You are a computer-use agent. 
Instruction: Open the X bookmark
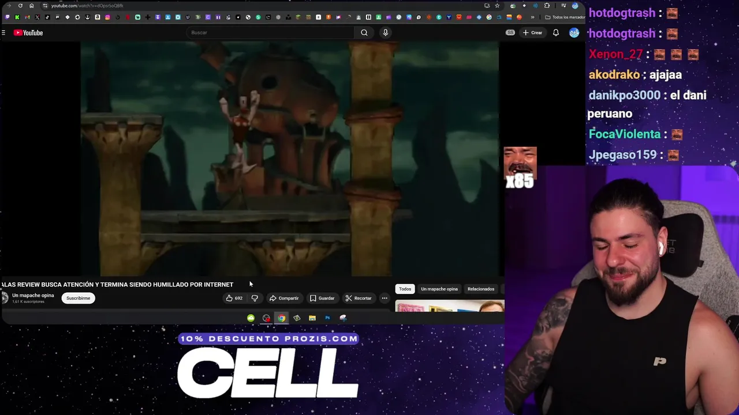(x=38, y=17)
